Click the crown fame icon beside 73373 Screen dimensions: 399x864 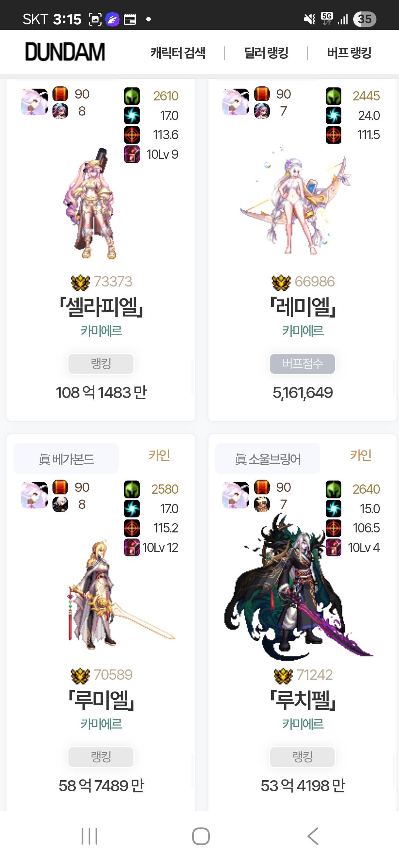(80, 282)
